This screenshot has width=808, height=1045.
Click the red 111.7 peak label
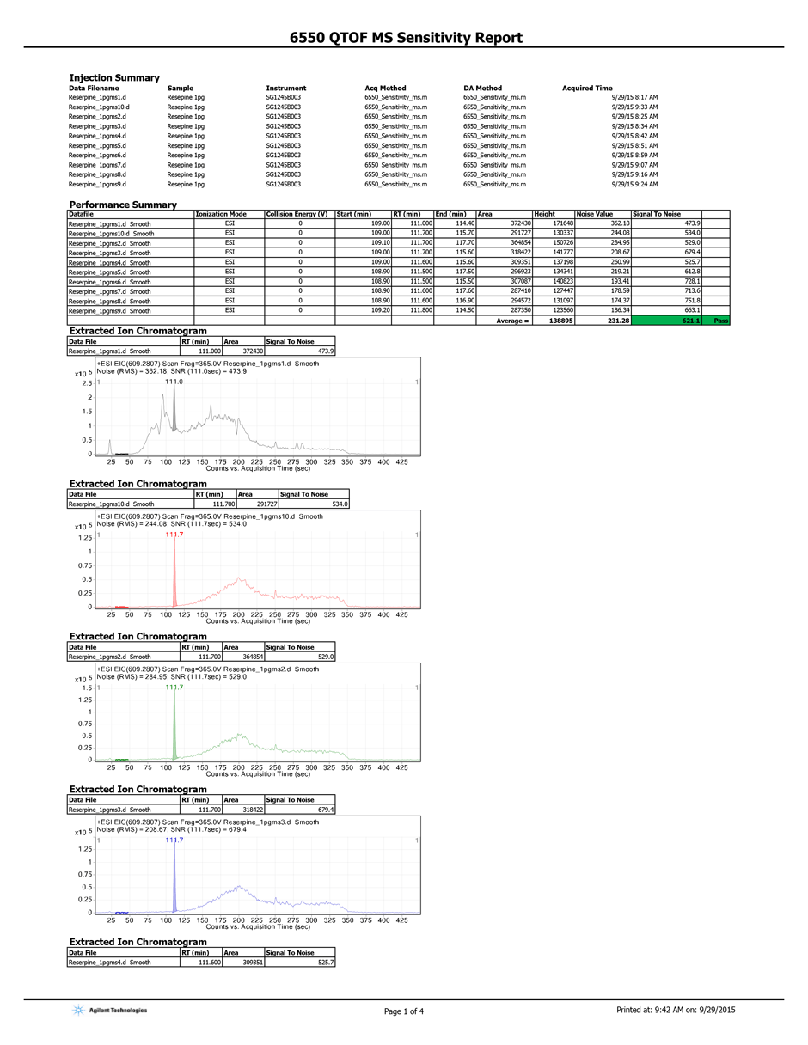pyautogui.click(x=174, y=535)
